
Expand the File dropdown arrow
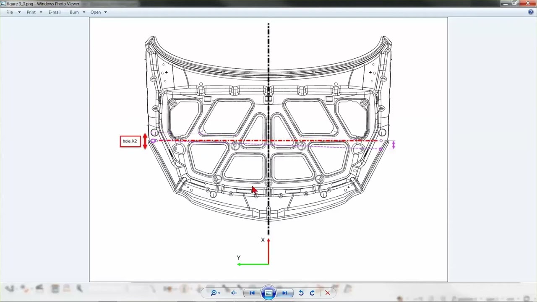pyautogui.click(x=19, y=12)
